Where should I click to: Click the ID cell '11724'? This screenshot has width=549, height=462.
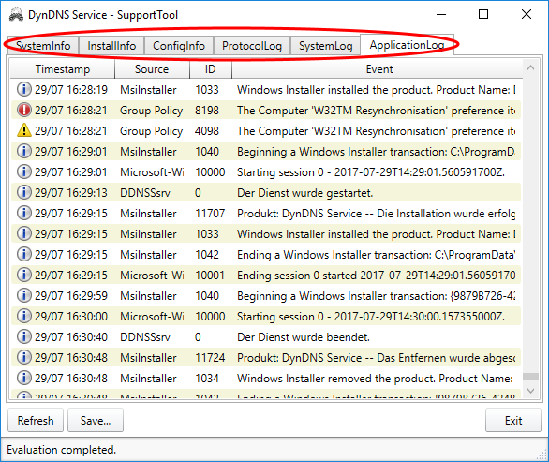coord(210,358)
